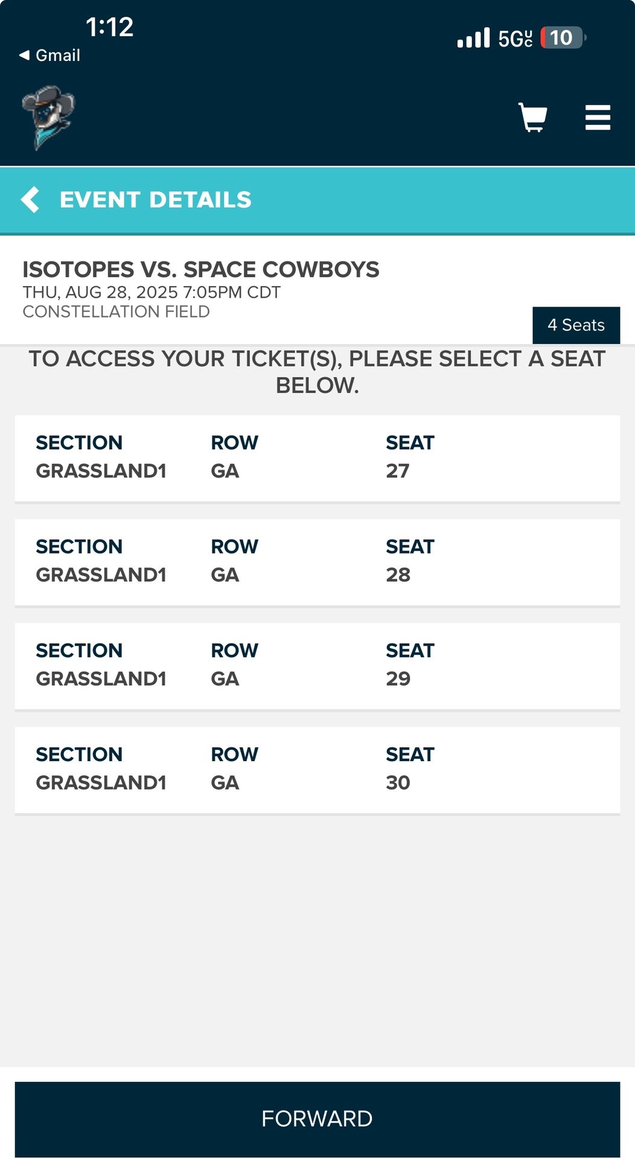Open the hamburger menu icon

pos(598,117)
